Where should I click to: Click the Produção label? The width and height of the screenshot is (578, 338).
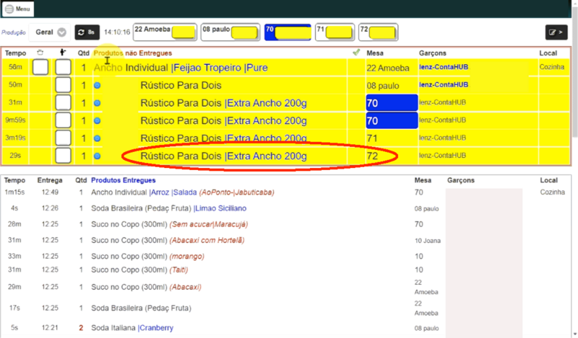pos(13,32)
